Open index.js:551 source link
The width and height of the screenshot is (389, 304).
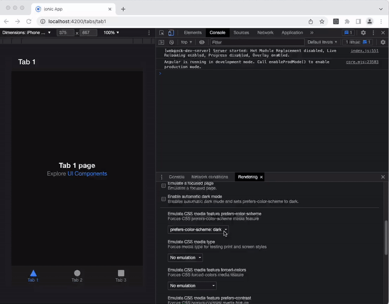click(x=364, y=51)
